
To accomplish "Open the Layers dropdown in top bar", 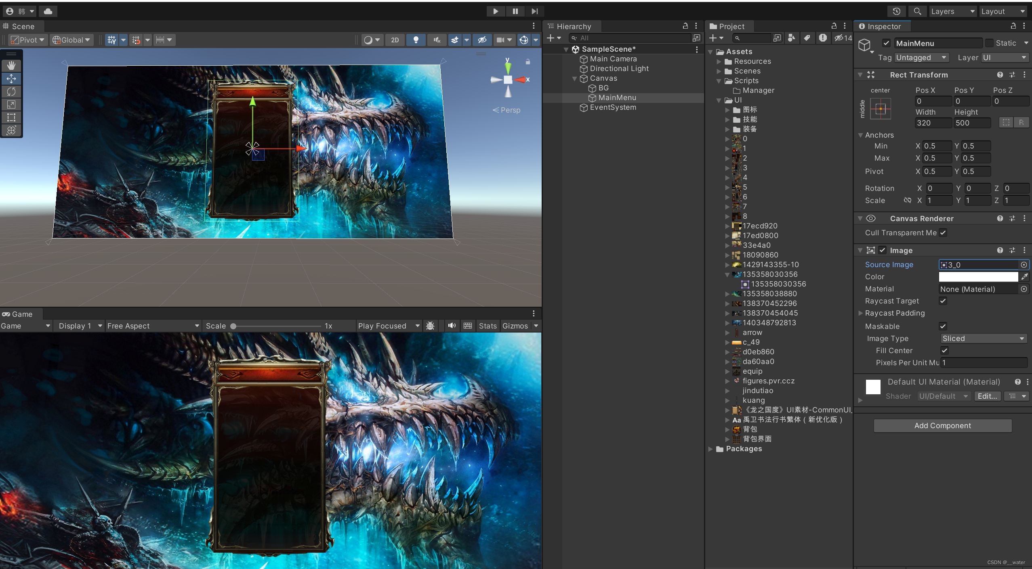I will coord(952,11).
